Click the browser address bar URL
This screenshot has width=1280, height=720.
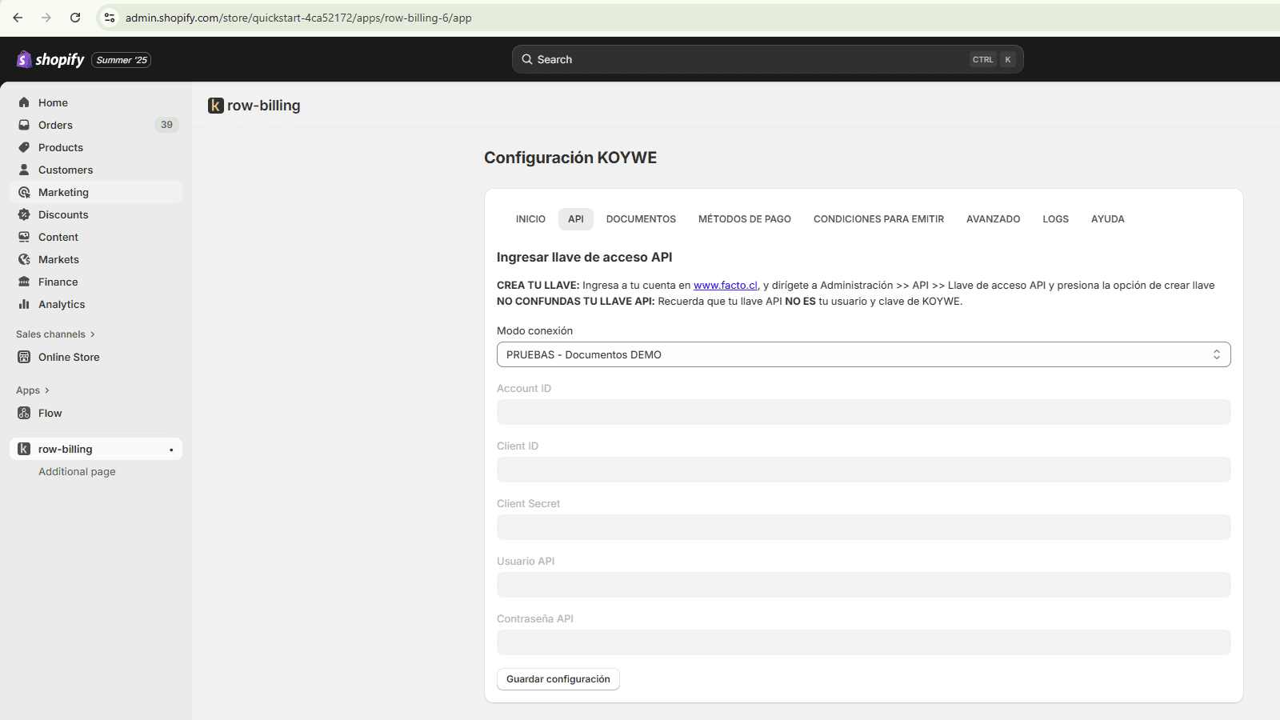[298, 18]
